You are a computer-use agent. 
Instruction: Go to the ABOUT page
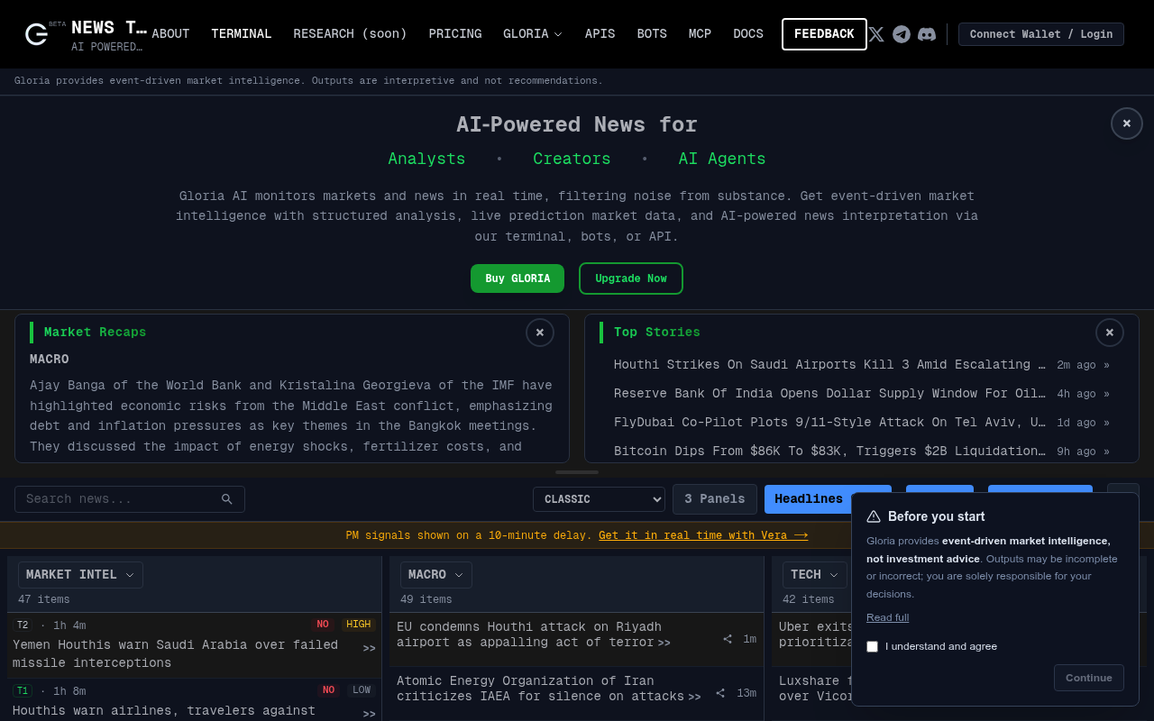(170, 34)
